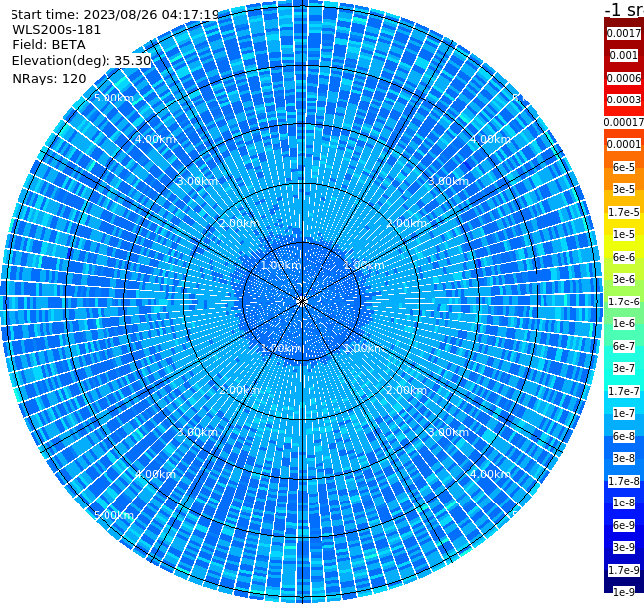Viewport: 644px width, 604px height.
Task: Select the 6e-8 colorbar label
Action: 624,436
